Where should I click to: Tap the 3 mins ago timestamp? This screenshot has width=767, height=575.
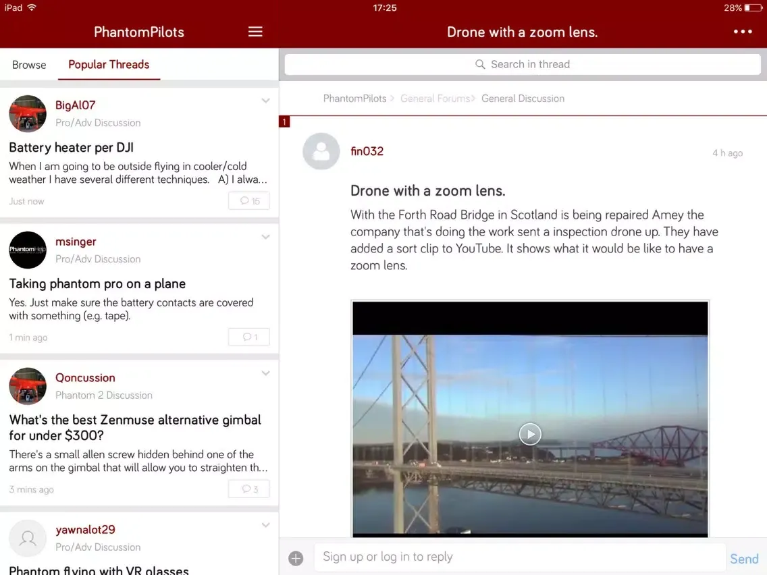click(31, 489)
